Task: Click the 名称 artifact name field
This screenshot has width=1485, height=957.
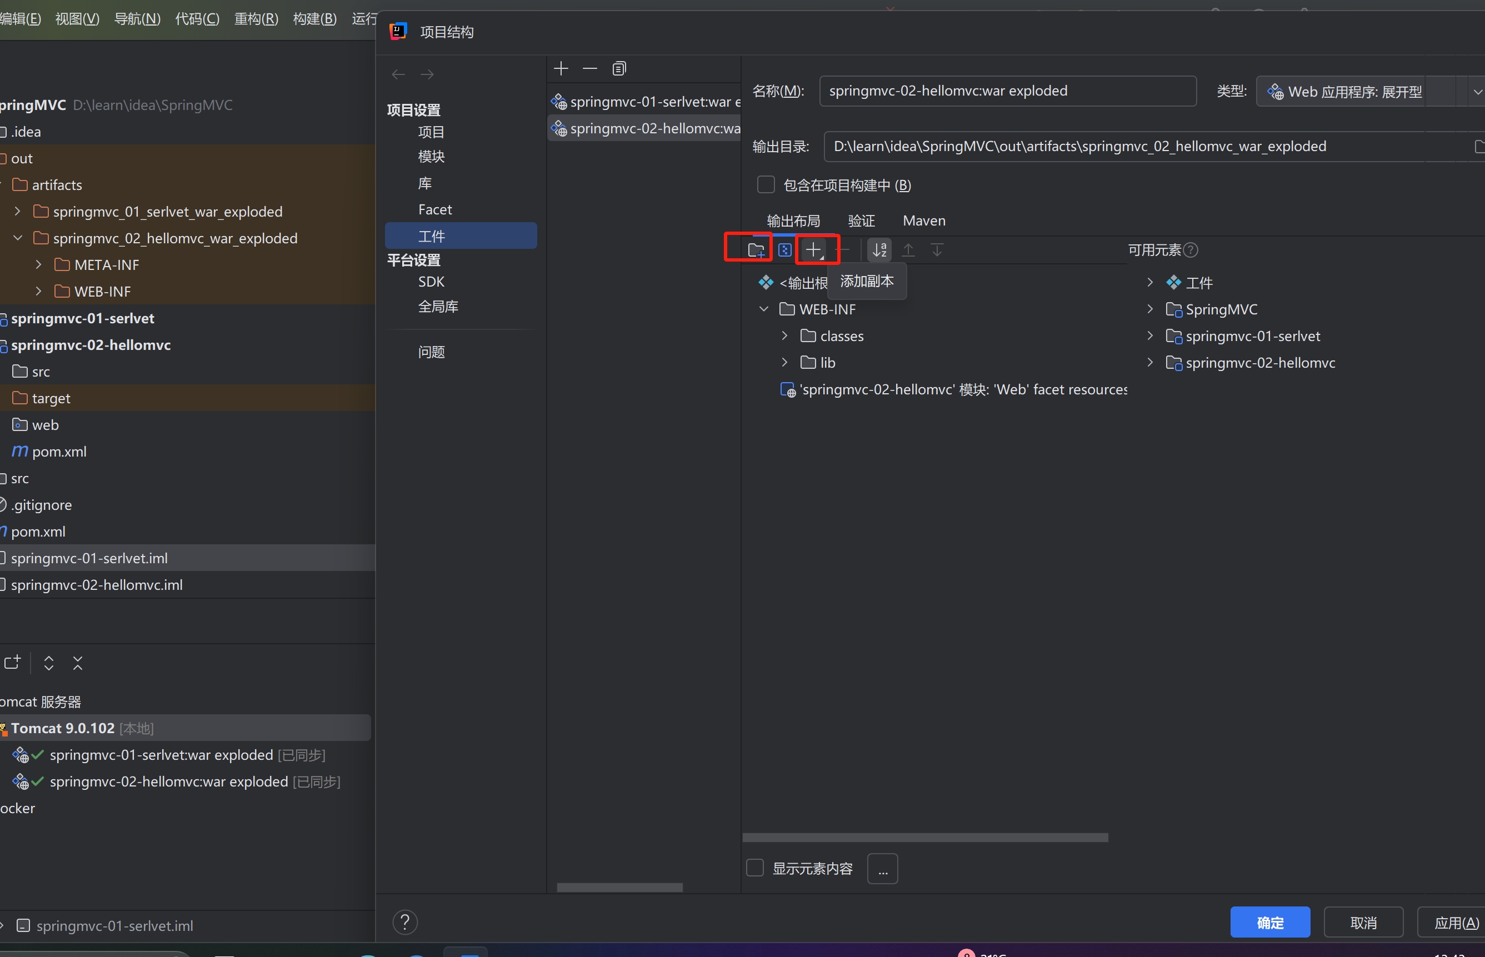Action: click(1007, 91)
